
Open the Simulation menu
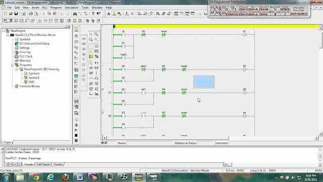click(72, 8)
